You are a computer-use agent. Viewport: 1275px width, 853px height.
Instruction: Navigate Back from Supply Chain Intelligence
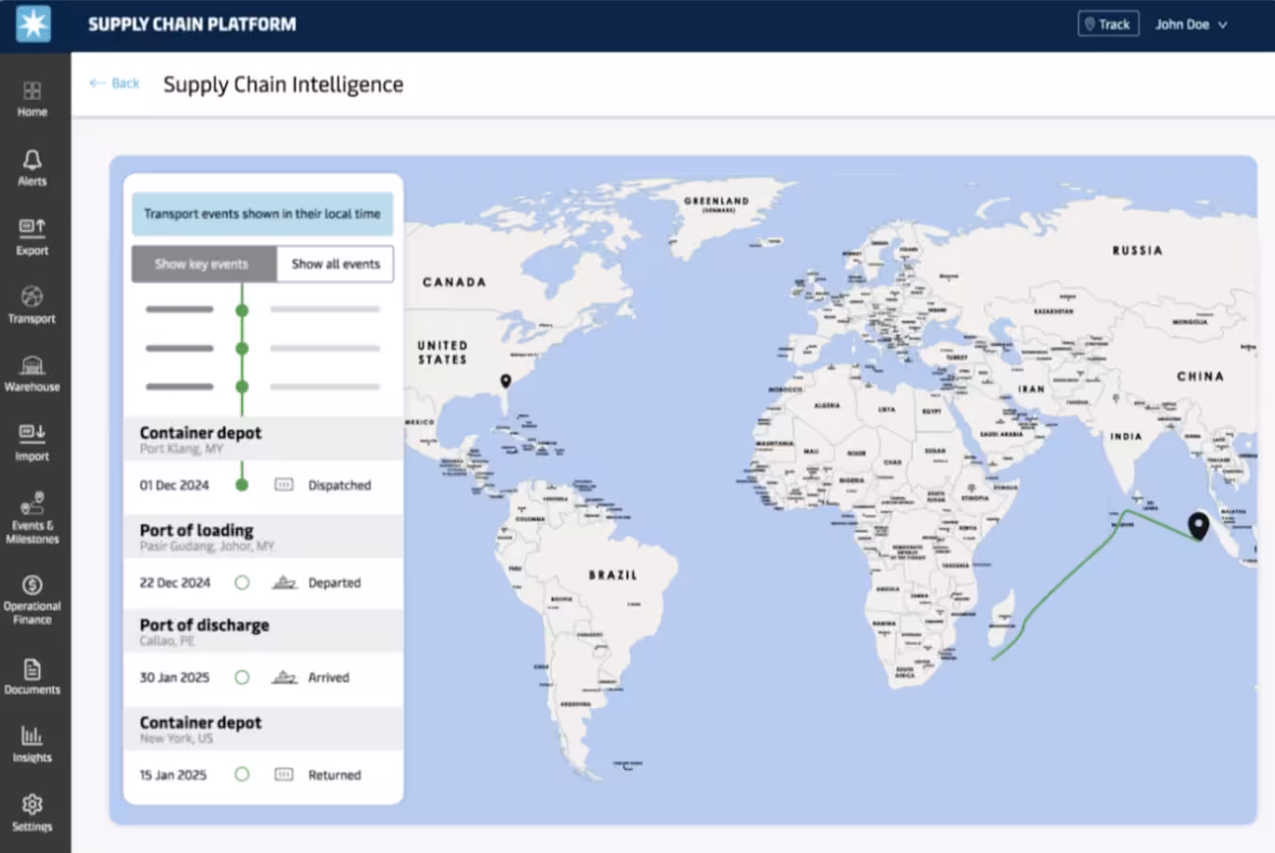[112, 84]
